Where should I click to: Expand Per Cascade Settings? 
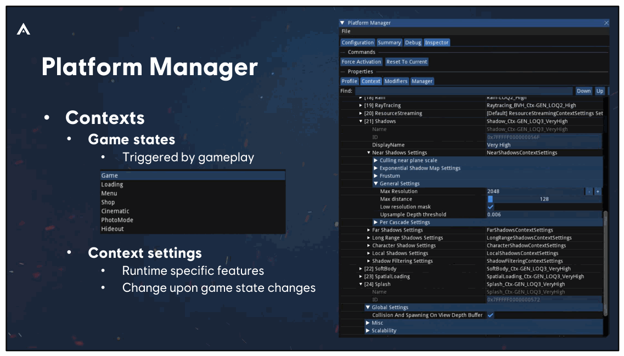[x=376, y=222]
